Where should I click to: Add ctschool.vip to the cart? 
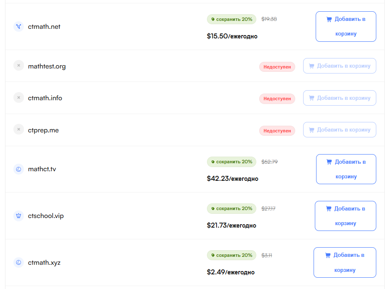(345, 216)
